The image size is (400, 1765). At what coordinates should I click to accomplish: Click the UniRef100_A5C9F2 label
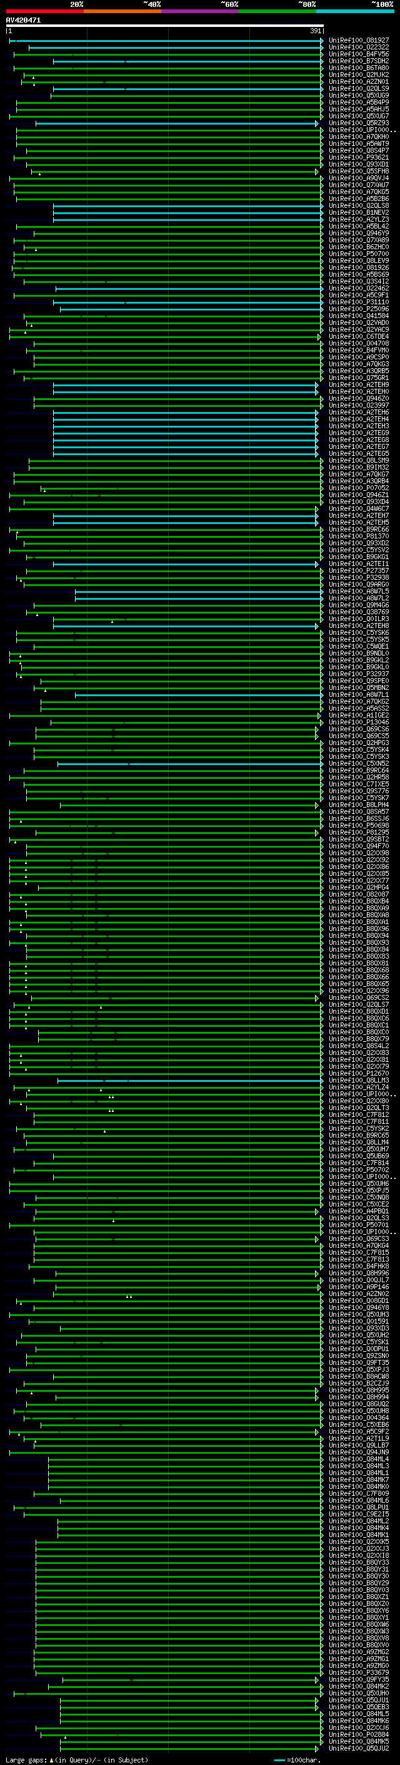pyautogui.click(x=359, y=1431)
